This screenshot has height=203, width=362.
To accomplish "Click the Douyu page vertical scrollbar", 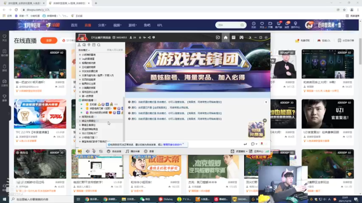I will coord(360,51).
